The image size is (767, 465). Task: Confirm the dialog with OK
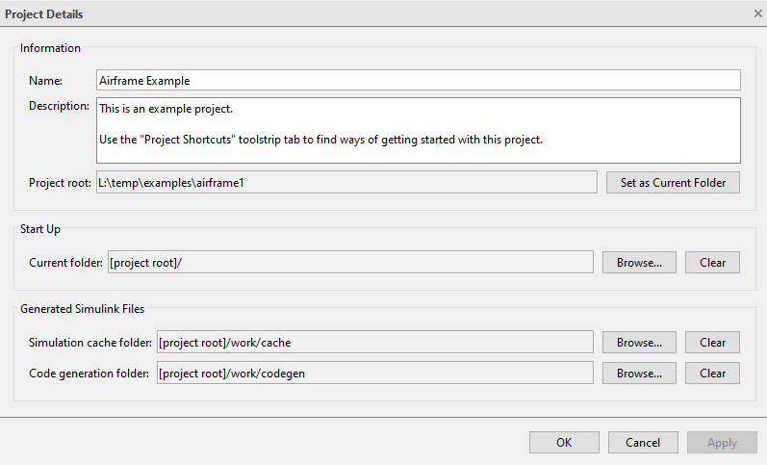tap(564, 443)
